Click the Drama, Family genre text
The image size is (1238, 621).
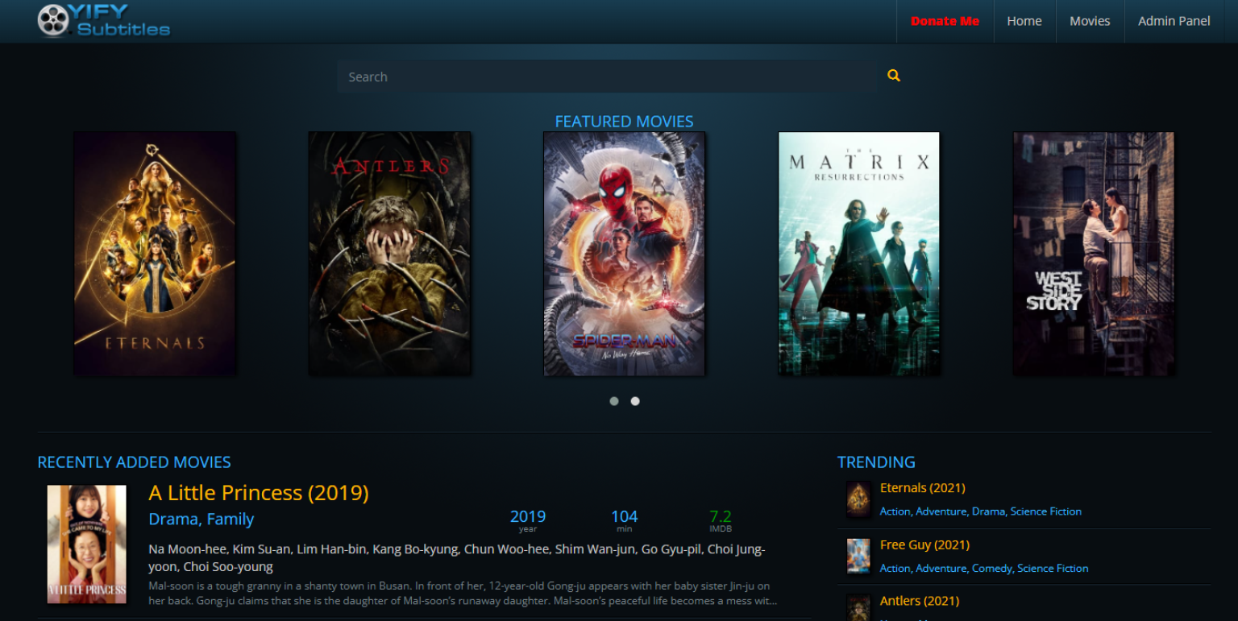pos(201,520)
